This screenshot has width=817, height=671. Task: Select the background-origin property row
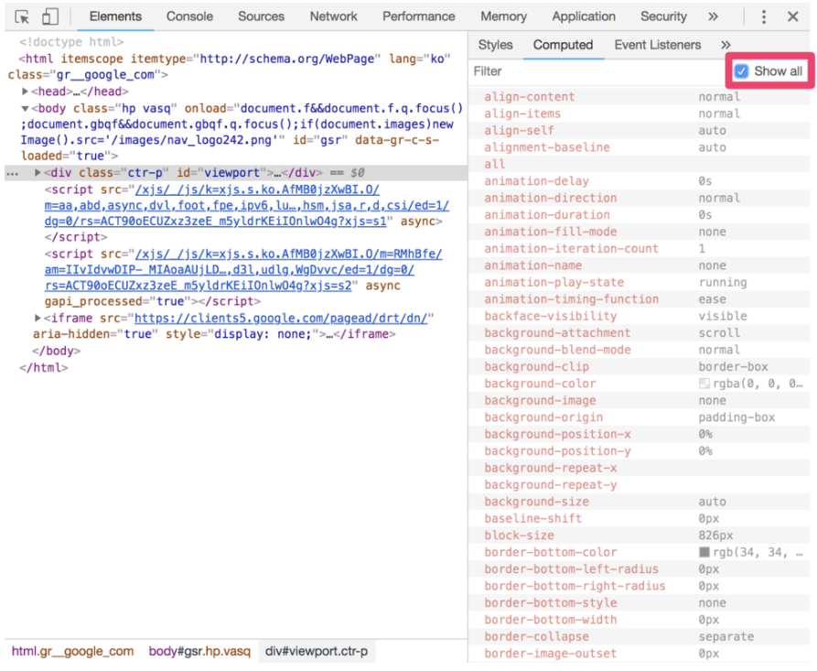tap(639, 417)
